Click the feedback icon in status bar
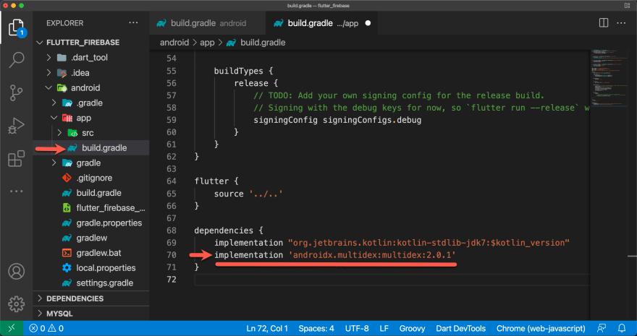The image size is (637, 336). (x=602, y=328)
